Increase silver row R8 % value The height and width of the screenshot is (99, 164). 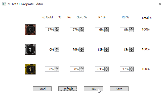[x=132, y=48]
